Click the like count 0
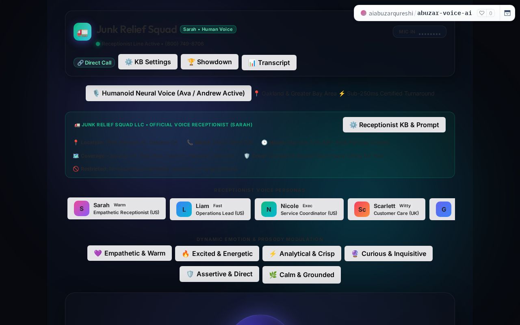Screen dimensions: 520x325 491,13
